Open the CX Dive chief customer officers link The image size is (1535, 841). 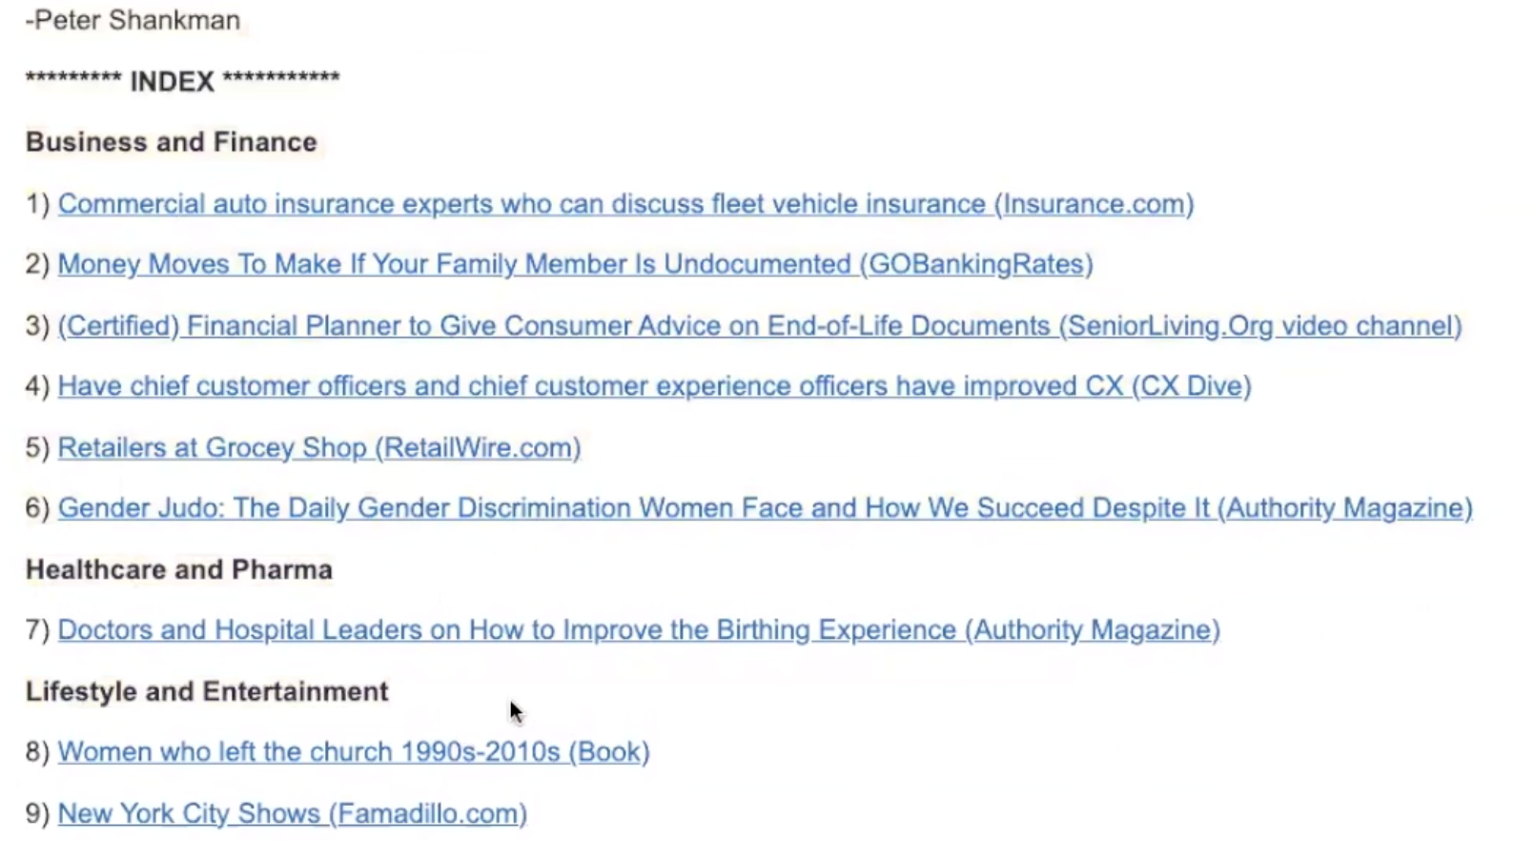pos(654,386)
